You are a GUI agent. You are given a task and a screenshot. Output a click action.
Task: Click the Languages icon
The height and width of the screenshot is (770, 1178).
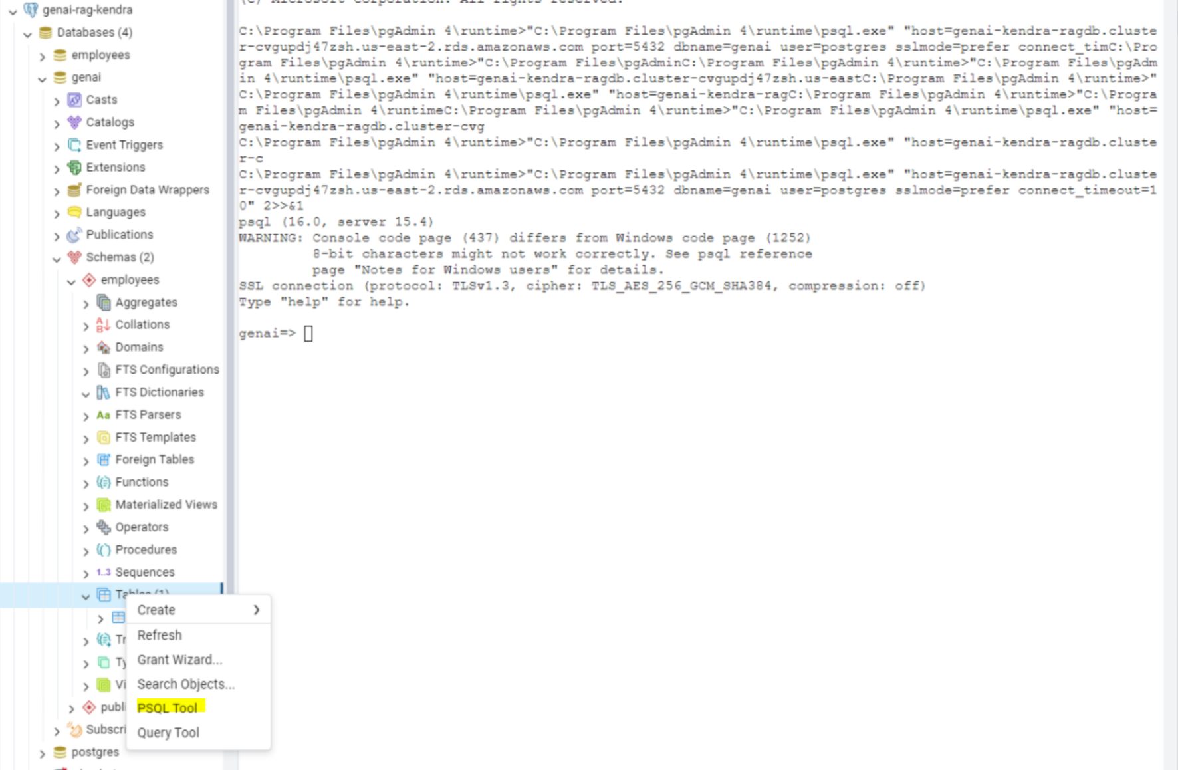(73, 212)
